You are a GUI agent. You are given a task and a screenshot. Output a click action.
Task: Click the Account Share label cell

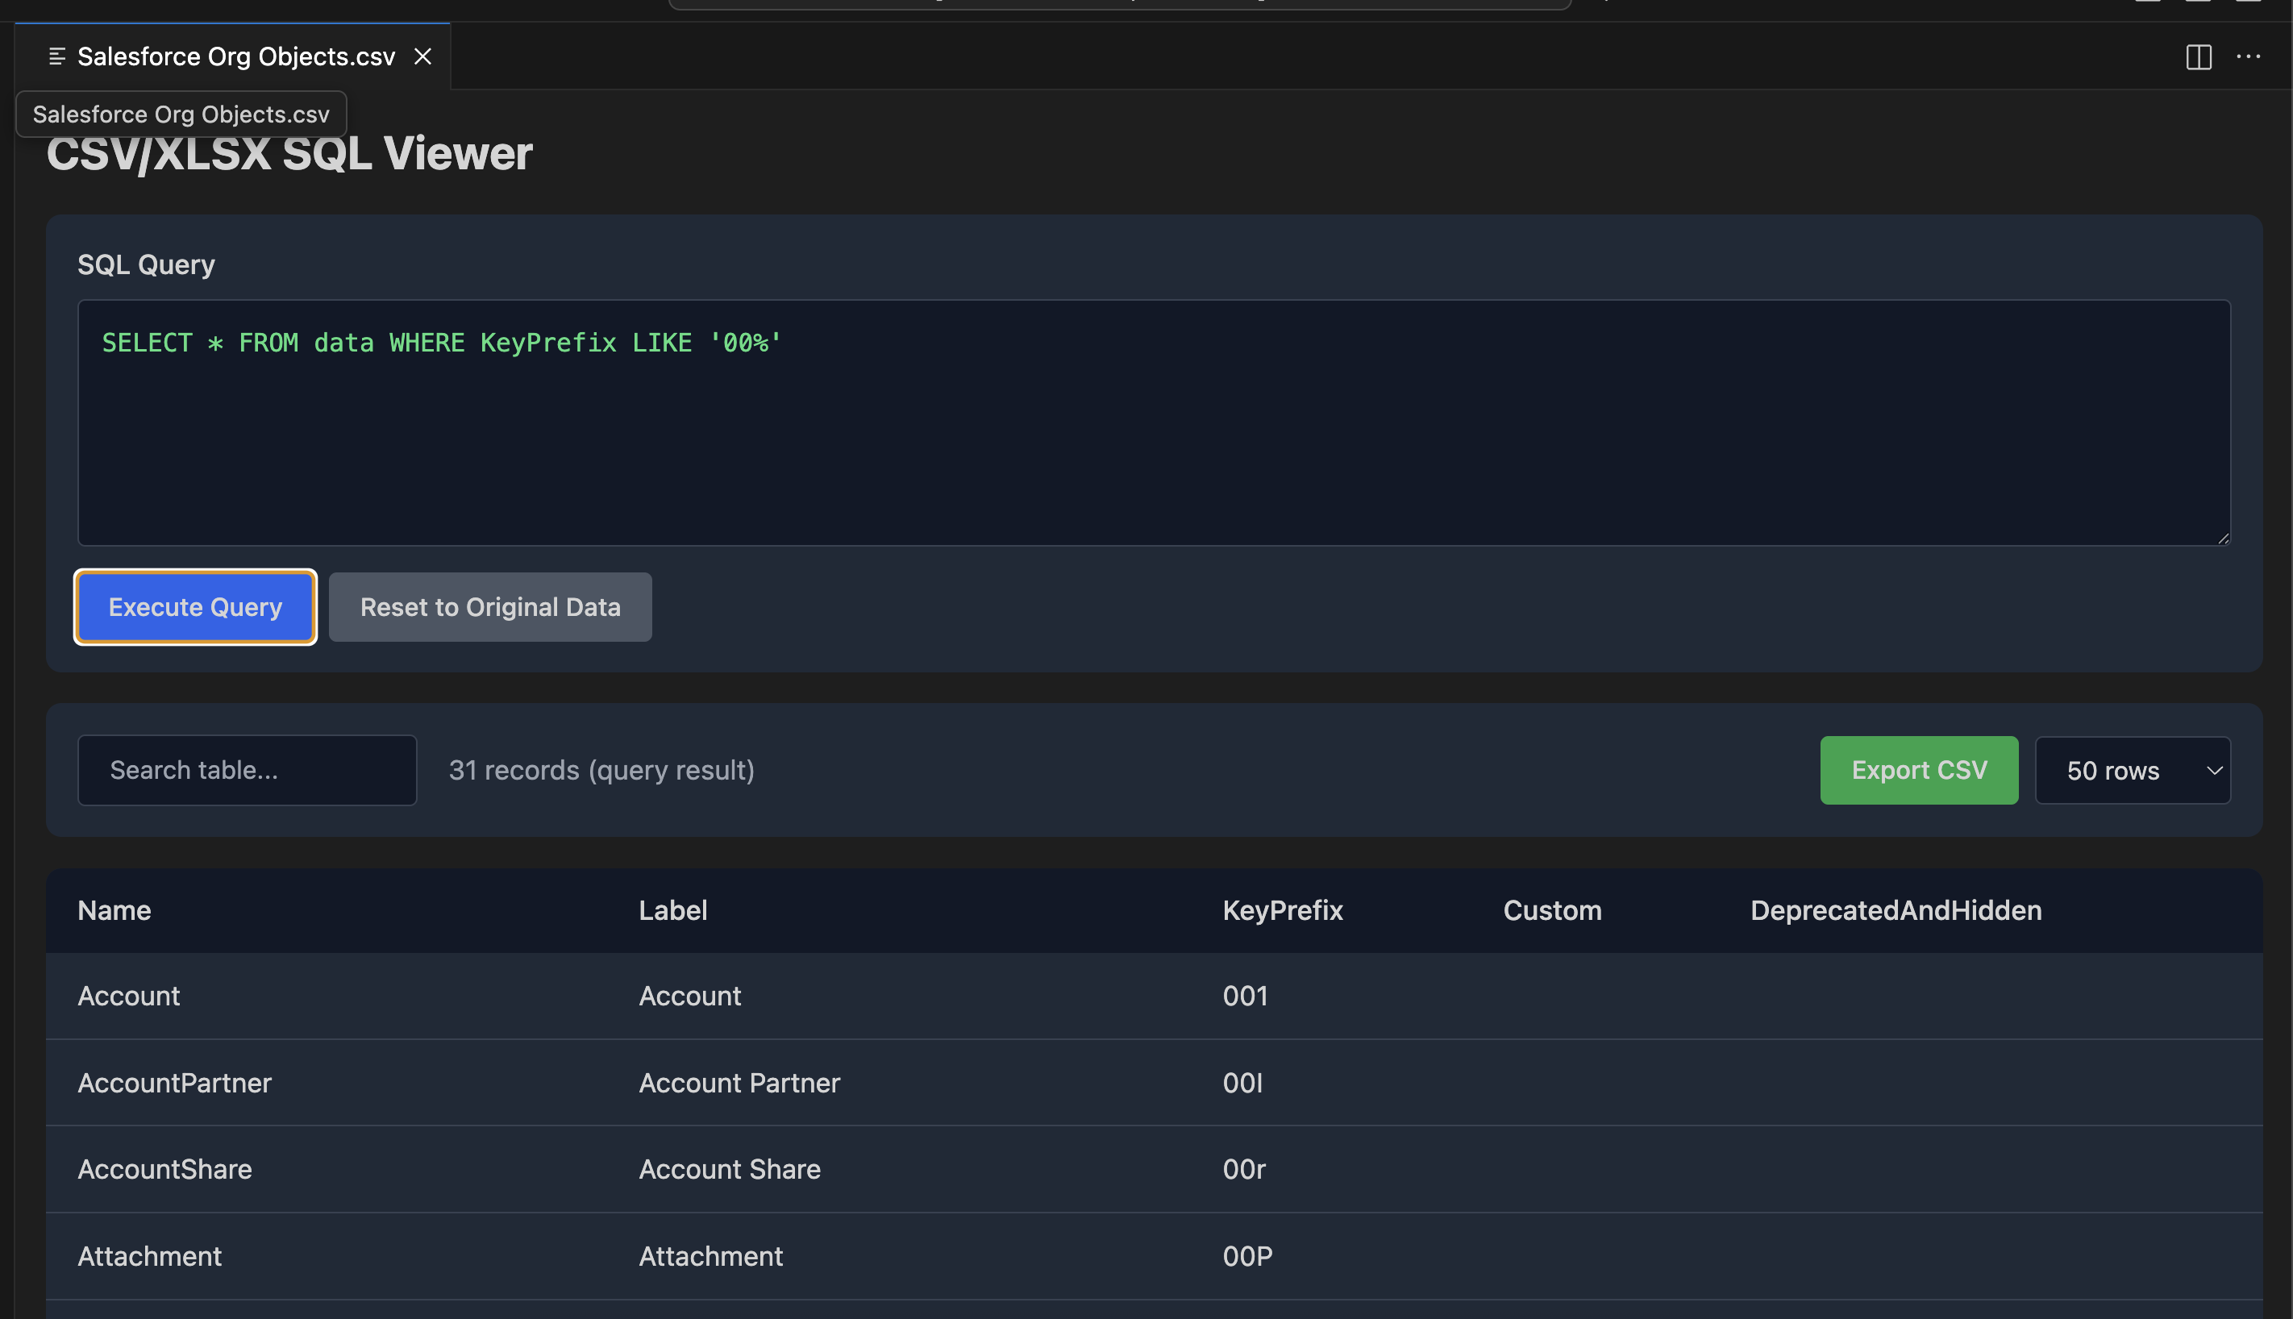(730, 1168)
